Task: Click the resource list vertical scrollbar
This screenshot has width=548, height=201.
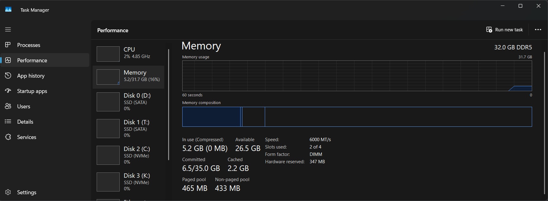Action: pyautogui.click(x=168, y=104)
